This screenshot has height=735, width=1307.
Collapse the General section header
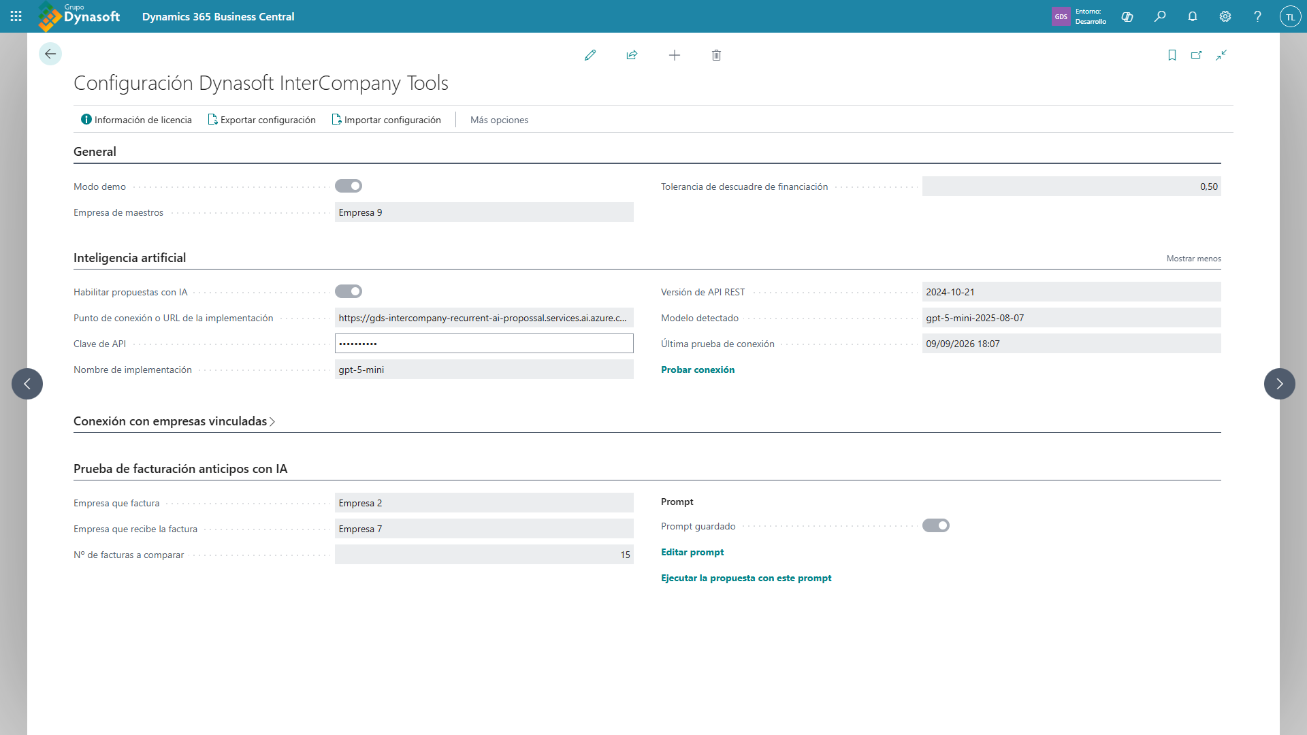point(95,152)
